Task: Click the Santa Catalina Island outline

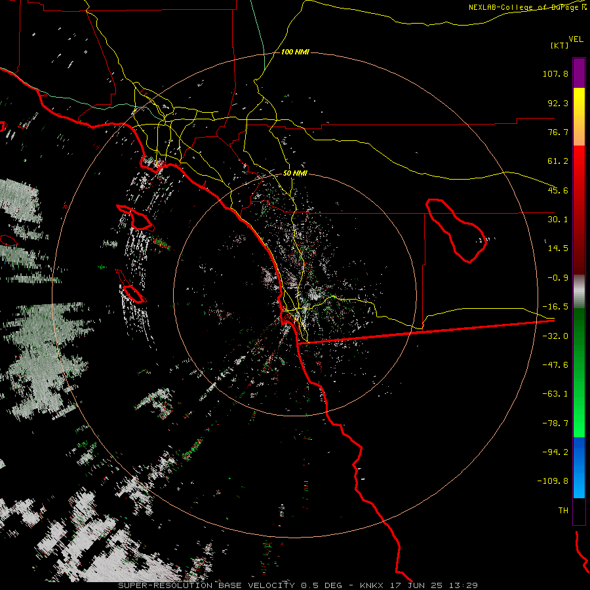Action: tap(136, 218)
